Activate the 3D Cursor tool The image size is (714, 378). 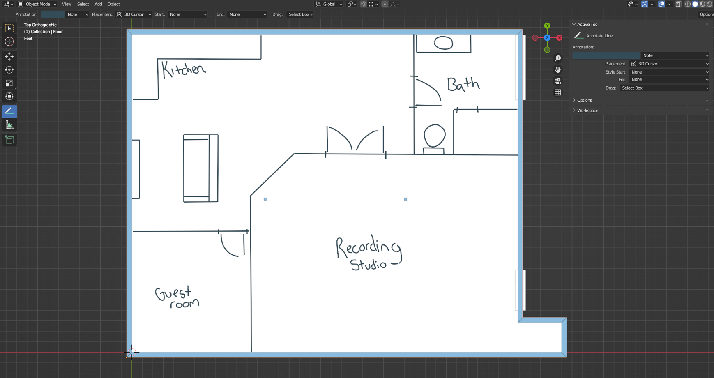(x=9, y=41)
